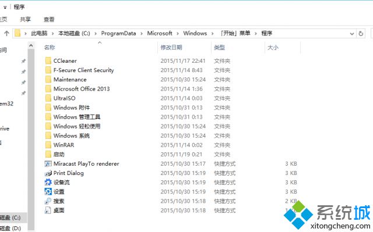Sort by the 修改日期 column header
The width and height of the screenshot is (373, 232).
click(171, 48)
